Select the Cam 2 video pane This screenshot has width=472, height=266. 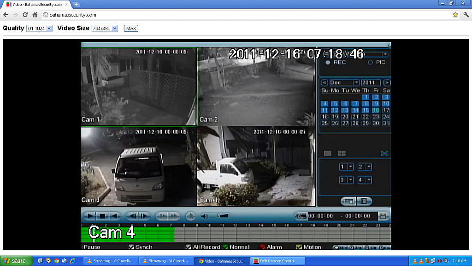[x=256, y=86]
